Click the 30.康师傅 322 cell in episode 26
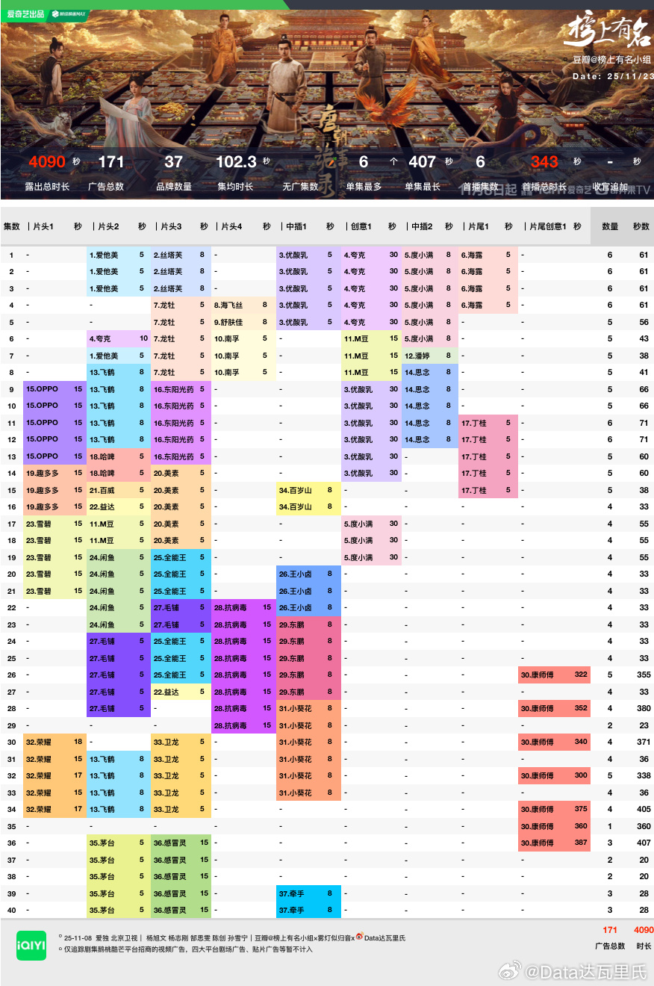 click(x=555, y=675)
